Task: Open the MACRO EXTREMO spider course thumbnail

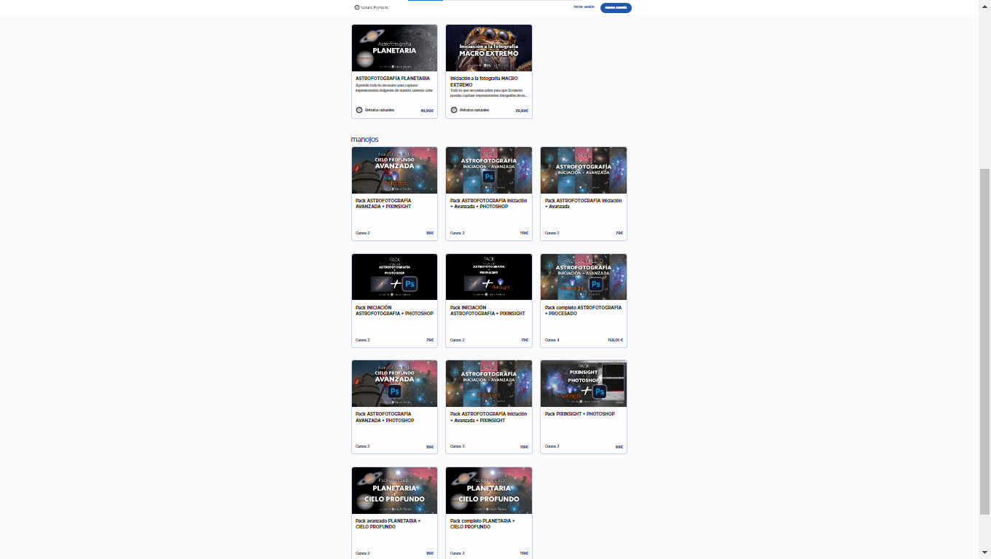Action: point(489,48)
